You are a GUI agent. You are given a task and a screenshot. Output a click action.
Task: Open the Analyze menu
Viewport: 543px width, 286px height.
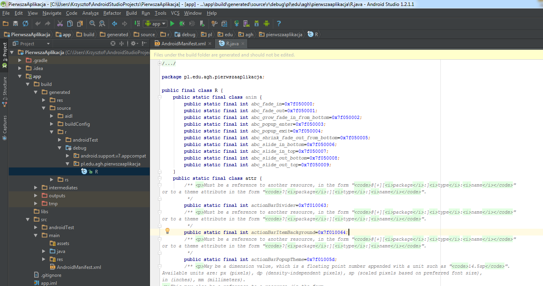(x=90, y=13)
